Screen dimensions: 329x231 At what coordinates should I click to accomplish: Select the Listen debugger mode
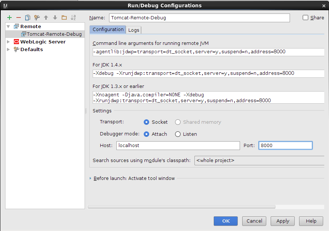pyautogui.click(x=178, y=134)
